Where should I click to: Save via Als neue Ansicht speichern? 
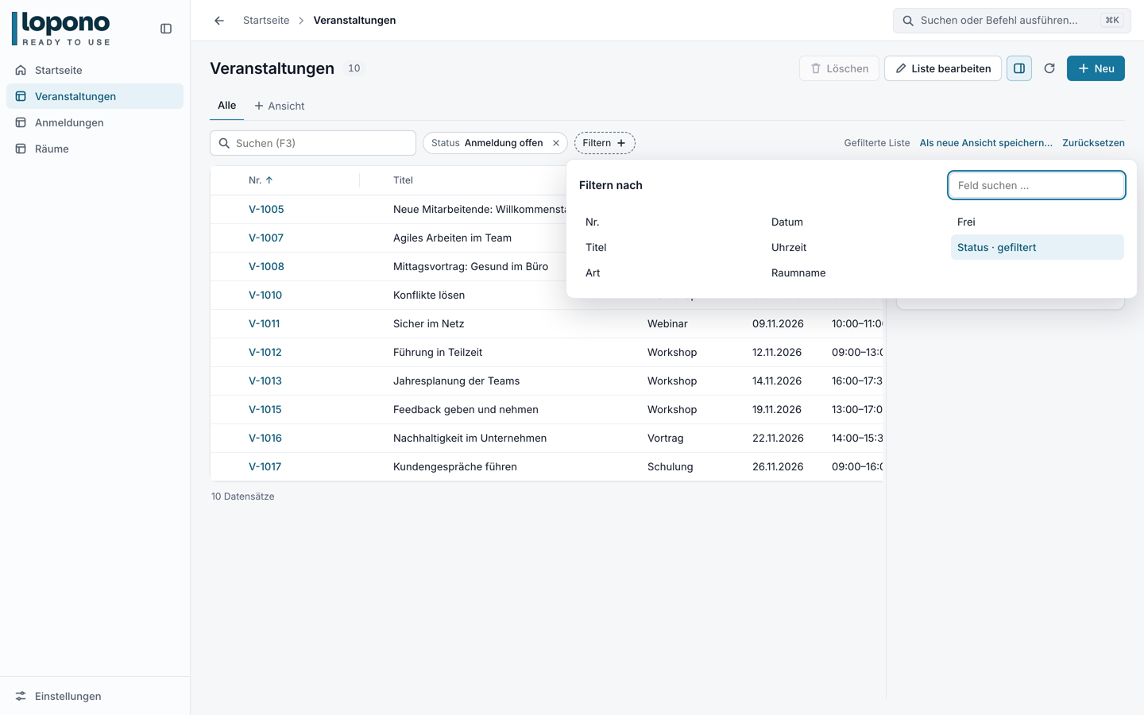[986, 143]
